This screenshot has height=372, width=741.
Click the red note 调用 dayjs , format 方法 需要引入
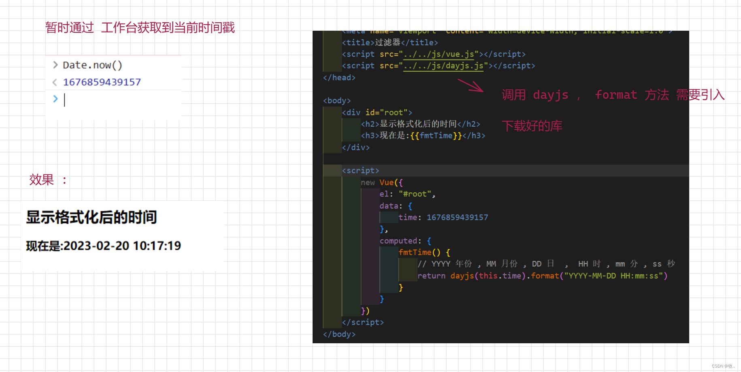(x=613, y=95)
